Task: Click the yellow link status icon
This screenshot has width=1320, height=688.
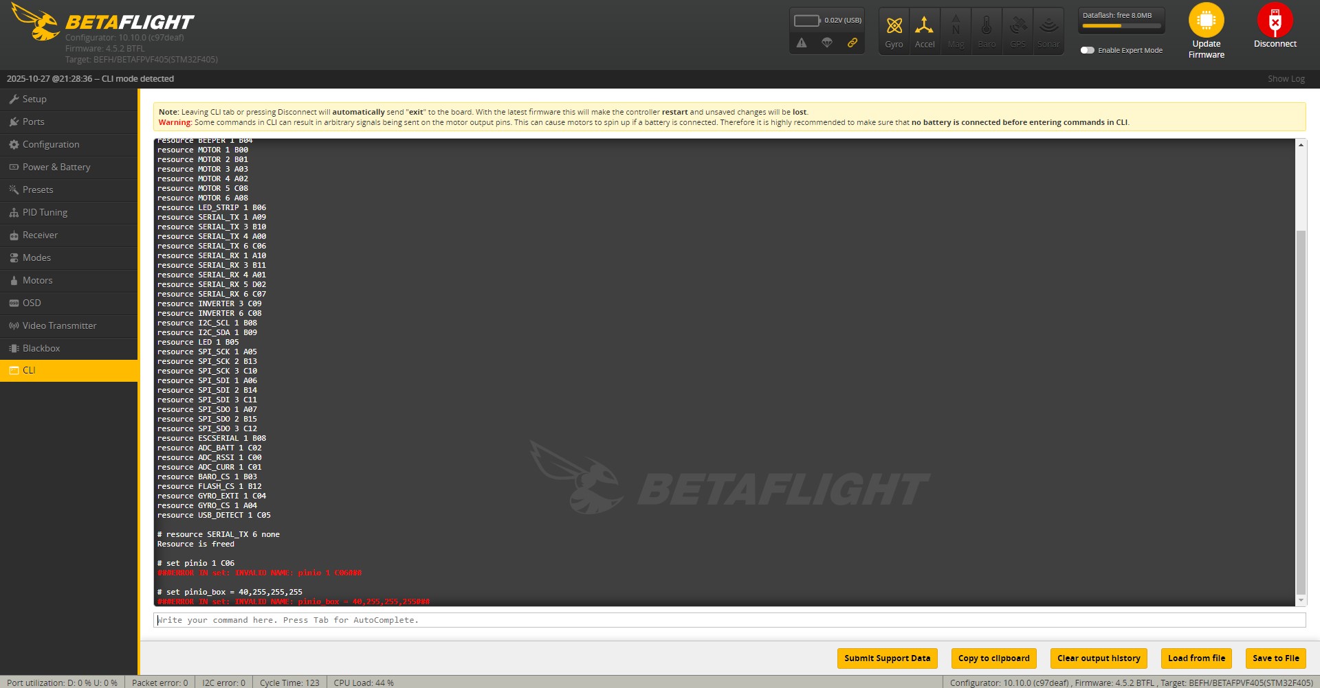Action: coord(852,43)
